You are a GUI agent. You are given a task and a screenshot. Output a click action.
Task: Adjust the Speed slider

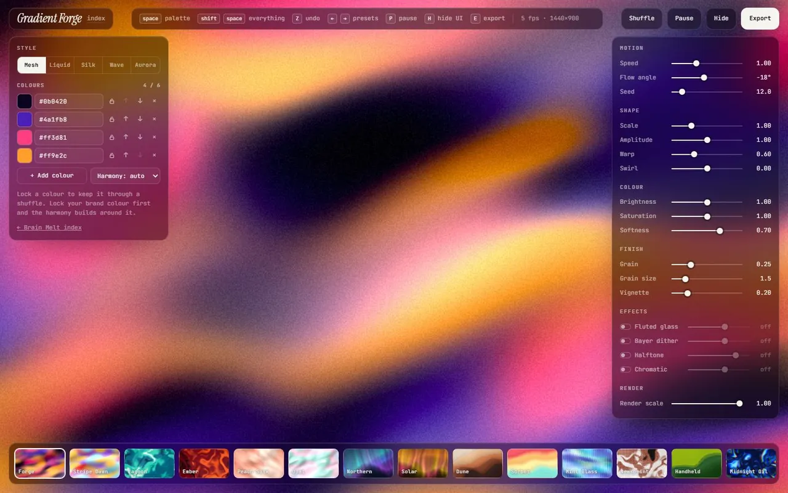click(x=707, y=63)
